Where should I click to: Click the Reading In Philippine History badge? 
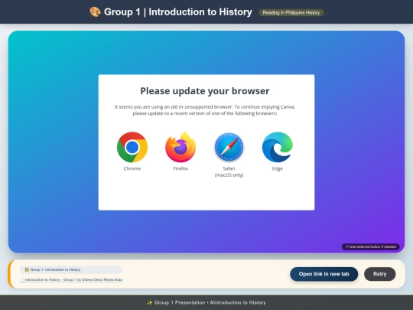291,13
